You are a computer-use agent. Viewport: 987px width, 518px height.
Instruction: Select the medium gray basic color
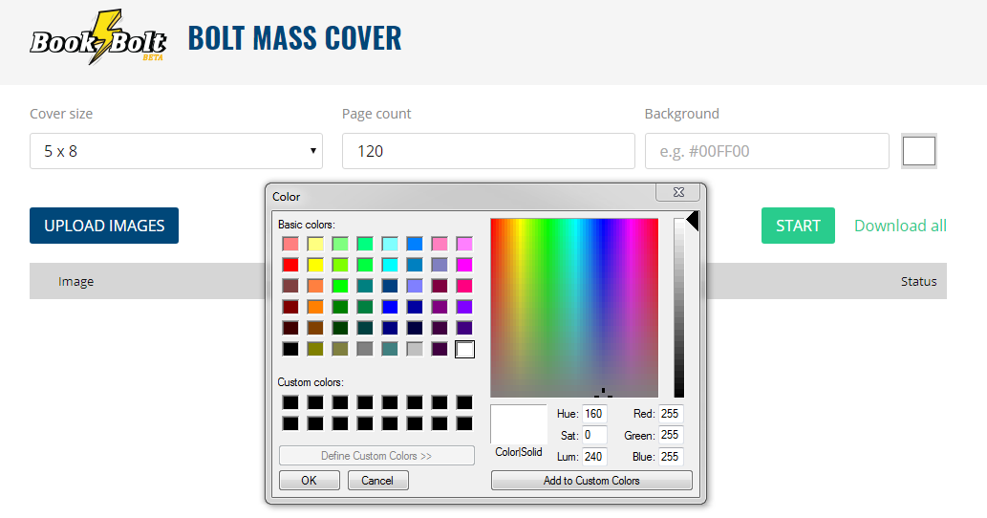click(365, 350)
